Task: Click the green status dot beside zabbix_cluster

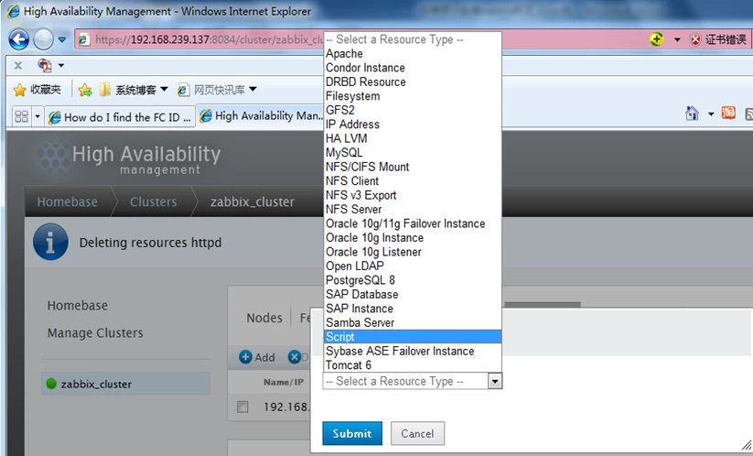Action: [x=51, y=384]
